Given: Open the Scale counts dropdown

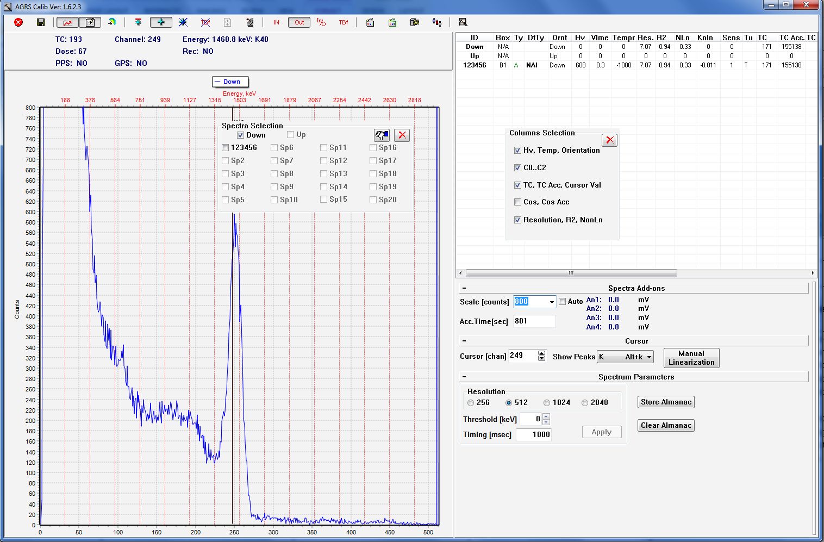Looking at the screenshot, I should point(552,301).
